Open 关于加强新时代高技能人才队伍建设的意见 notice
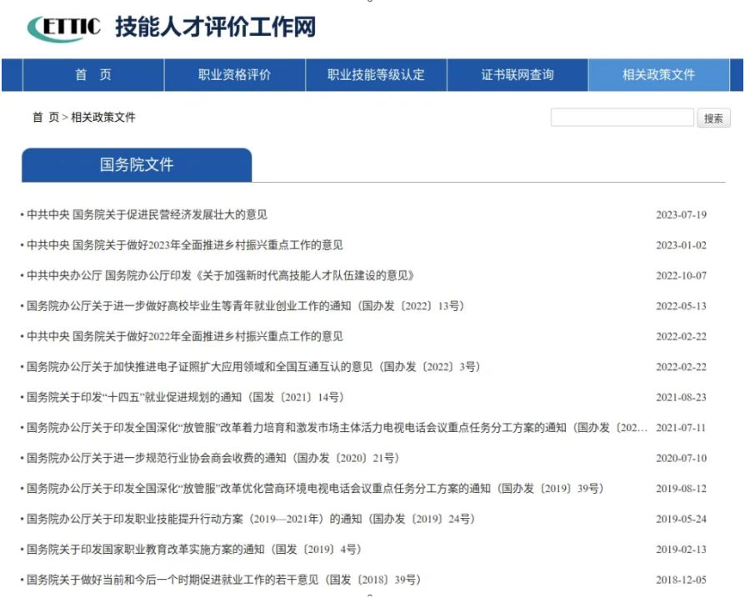 [208, 274]
